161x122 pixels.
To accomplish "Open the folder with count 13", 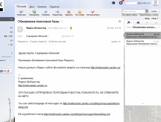I will (11, 40).
